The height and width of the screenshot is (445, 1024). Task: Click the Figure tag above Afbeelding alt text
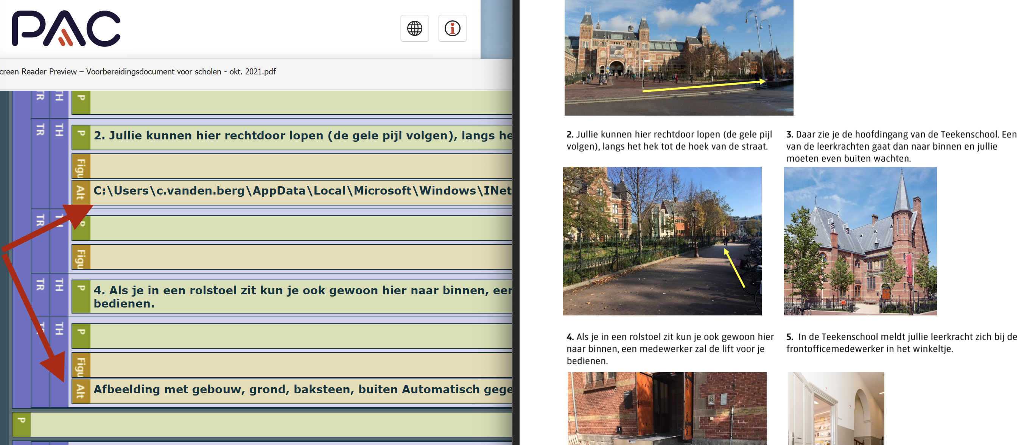coord(81,365)
